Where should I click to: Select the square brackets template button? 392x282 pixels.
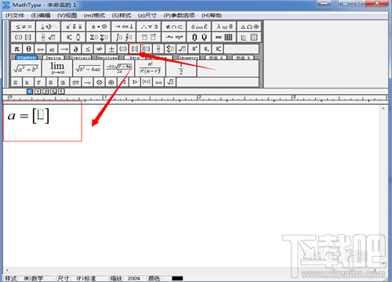[135, 49]
